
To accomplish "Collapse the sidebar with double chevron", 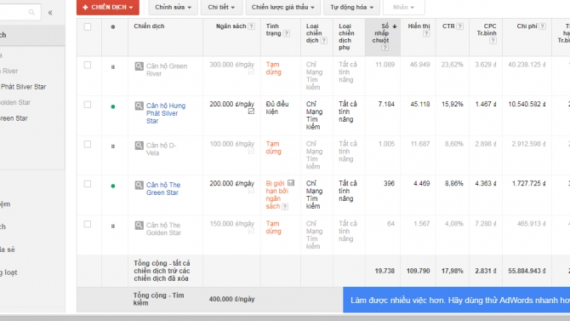I will [x=50, y=13].
